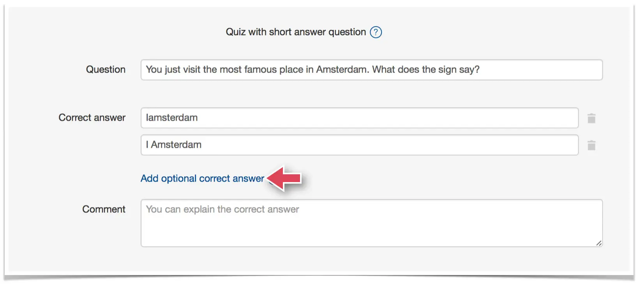Click the Correct answer label
The height and width of the screenshot is (284, 639).
click(x=92, y=117)
